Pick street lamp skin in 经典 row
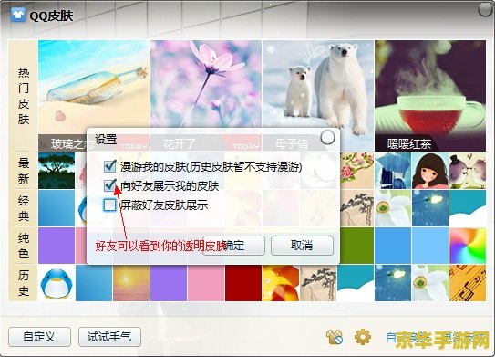The width and height of the screenshot is (495, 357). pyautogui.click(x=430, y=208)
